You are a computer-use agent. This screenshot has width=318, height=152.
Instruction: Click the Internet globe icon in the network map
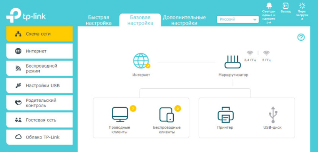[x=141, y=61]
